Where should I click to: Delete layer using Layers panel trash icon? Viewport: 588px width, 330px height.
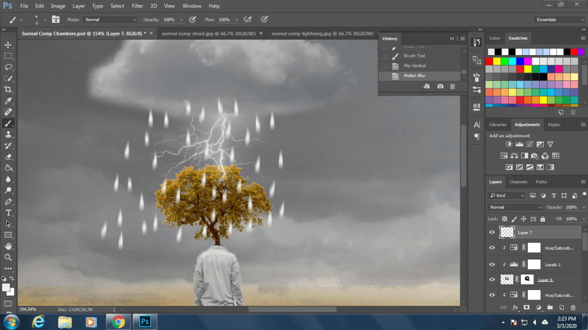(572, 308)
